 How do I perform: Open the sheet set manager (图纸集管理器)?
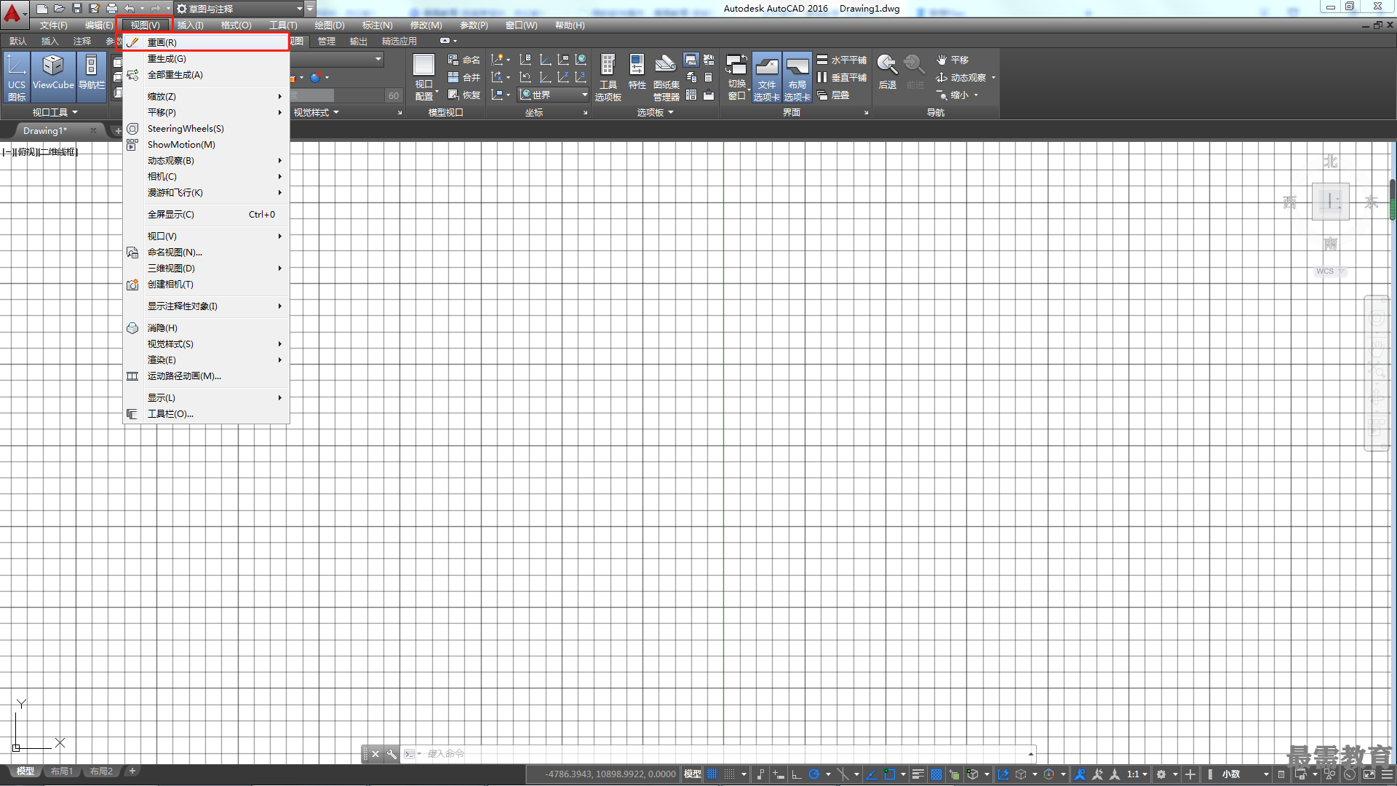click(x=666, y=77)
